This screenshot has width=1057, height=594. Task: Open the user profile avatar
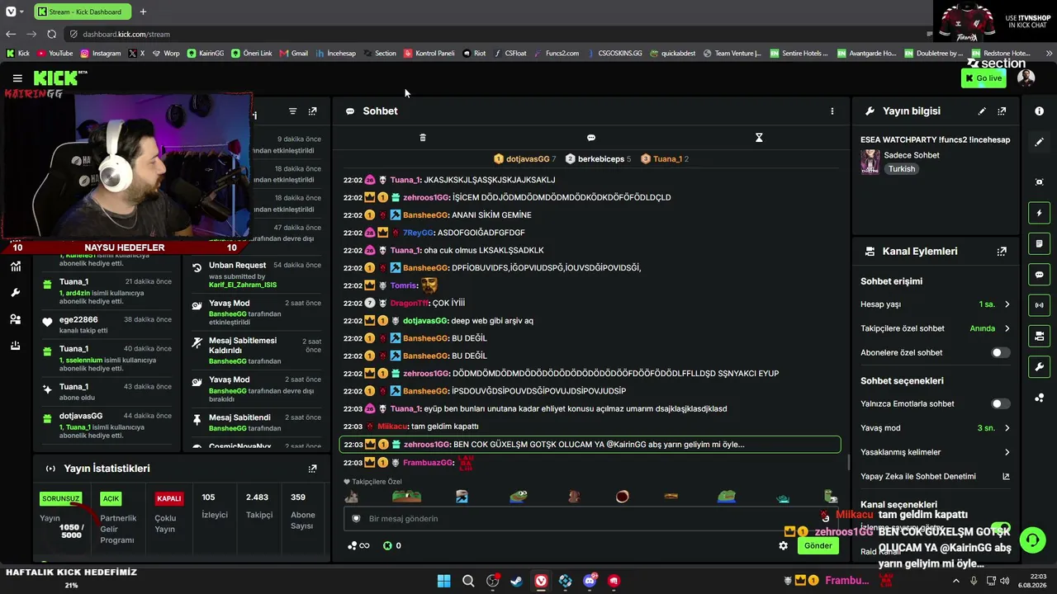pos(1026,78)
